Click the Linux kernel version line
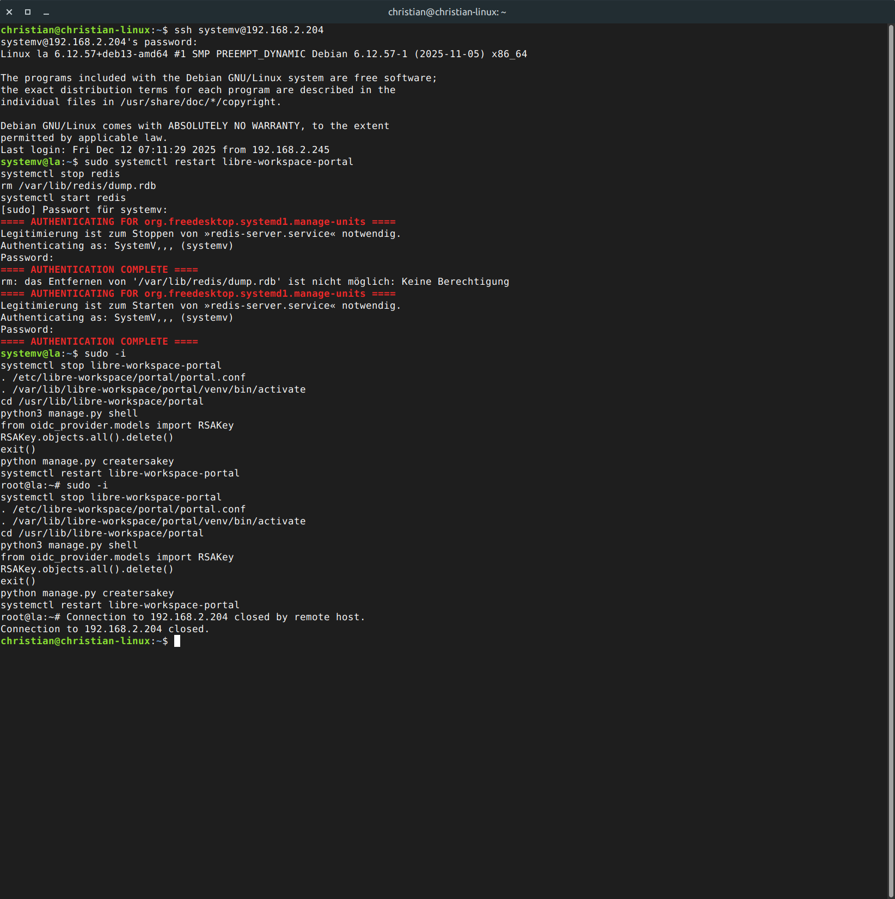 pos(263,54)
